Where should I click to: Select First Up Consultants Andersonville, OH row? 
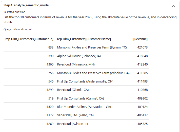pyautogui.click(x=85, y=81)
